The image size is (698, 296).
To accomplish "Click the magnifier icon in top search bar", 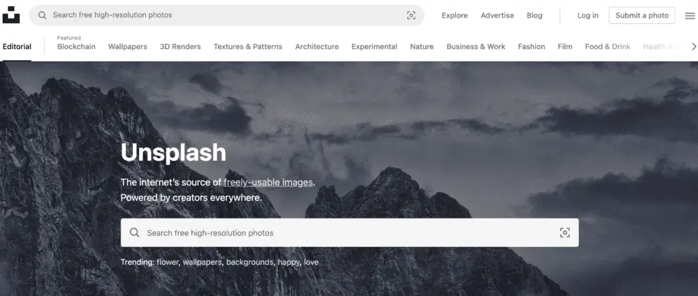I will [x=42, y=15].
